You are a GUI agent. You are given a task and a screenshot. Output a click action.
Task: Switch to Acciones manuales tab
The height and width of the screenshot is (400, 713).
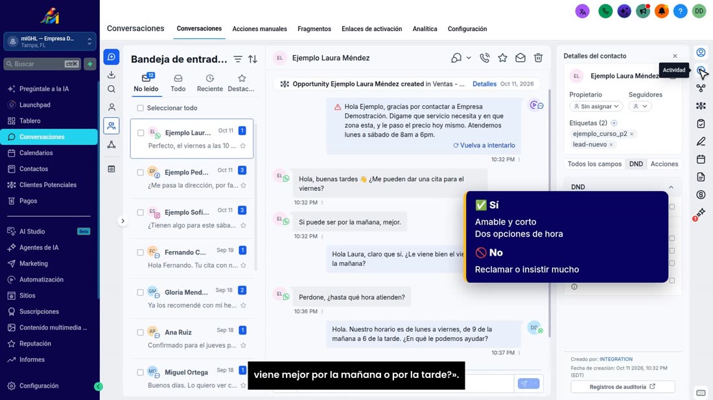pos(260,28)
